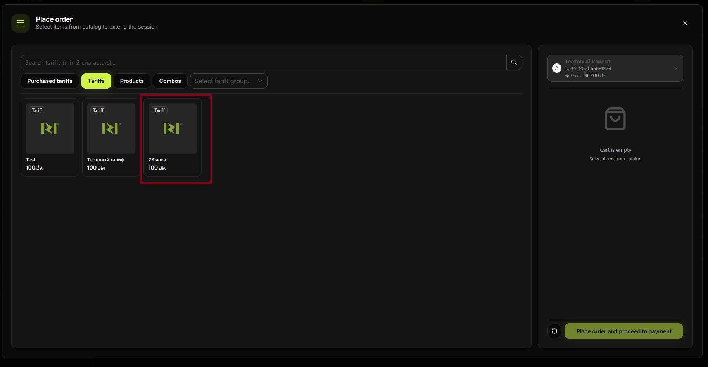Click the Select items from catalog link text
Viewport: 708px width, 367px height.
click(615, 158)
